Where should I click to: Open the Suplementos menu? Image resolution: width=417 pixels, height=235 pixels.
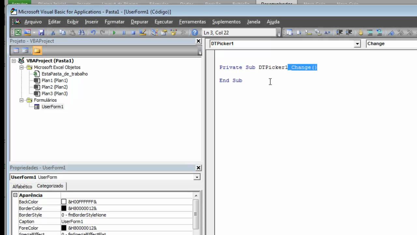[x=226, y=22]
